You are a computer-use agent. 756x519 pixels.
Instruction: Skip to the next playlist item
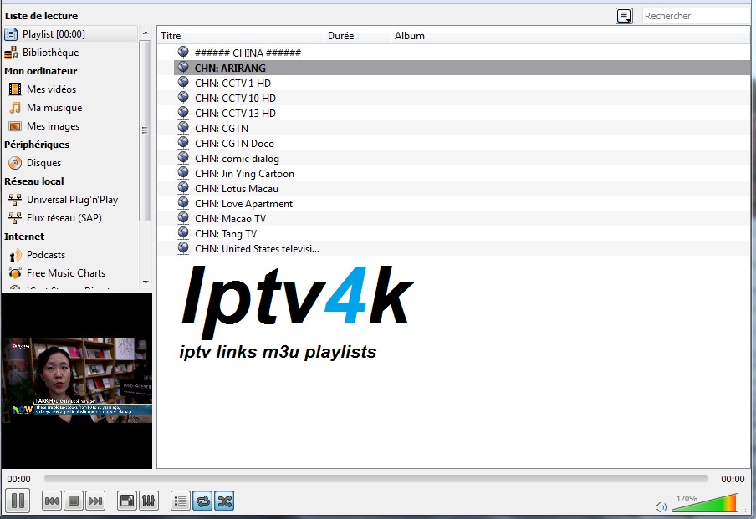point(95,501)
